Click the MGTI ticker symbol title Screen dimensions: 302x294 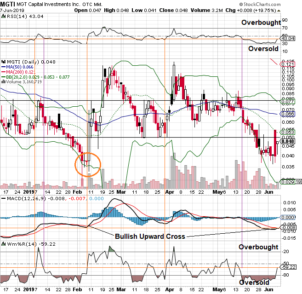(x=7, y=4)
